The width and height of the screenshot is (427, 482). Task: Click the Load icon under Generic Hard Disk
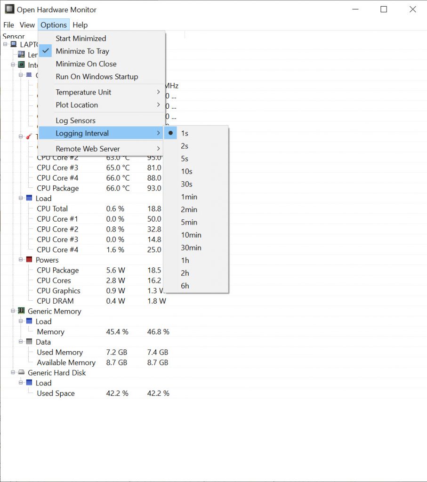(29, 383)
